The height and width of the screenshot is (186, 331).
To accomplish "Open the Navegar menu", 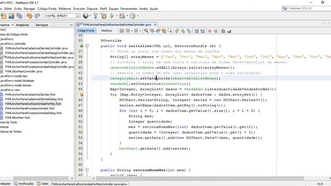I will (29, 9).
